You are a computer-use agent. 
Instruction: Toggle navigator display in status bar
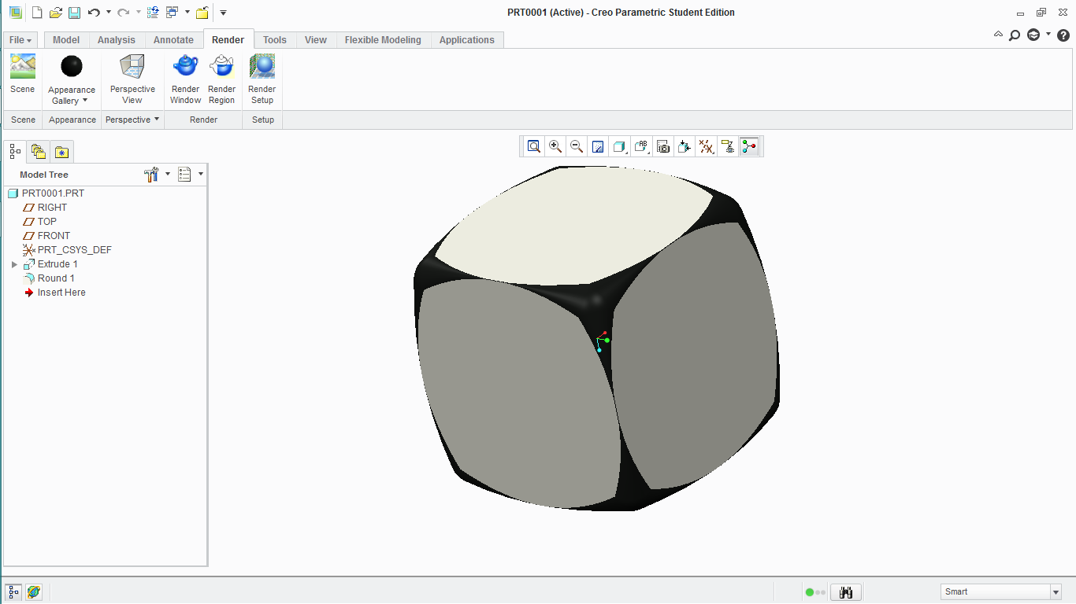click(x=14, y=592)
